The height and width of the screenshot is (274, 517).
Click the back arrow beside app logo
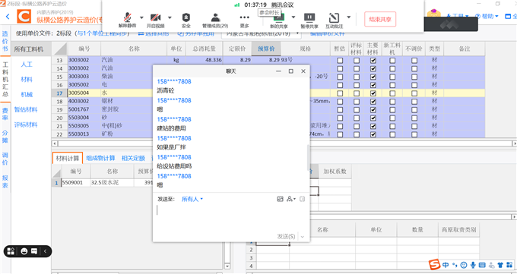pos(8,17)
